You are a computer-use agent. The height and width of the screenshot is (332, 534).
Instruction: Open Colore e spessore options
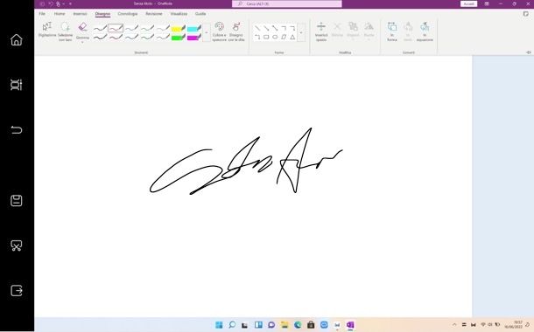click(220, 31)
